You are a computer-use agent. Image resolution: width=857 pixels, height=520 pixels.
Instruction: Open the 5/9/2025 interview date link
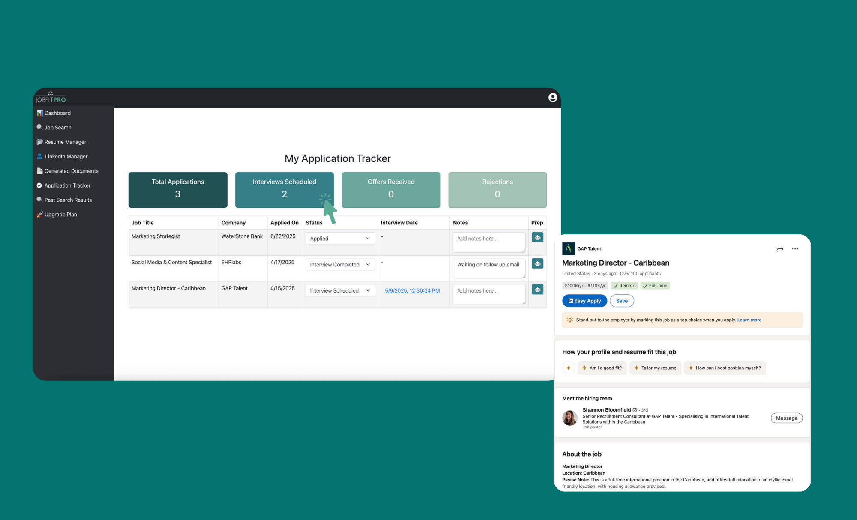412,291
